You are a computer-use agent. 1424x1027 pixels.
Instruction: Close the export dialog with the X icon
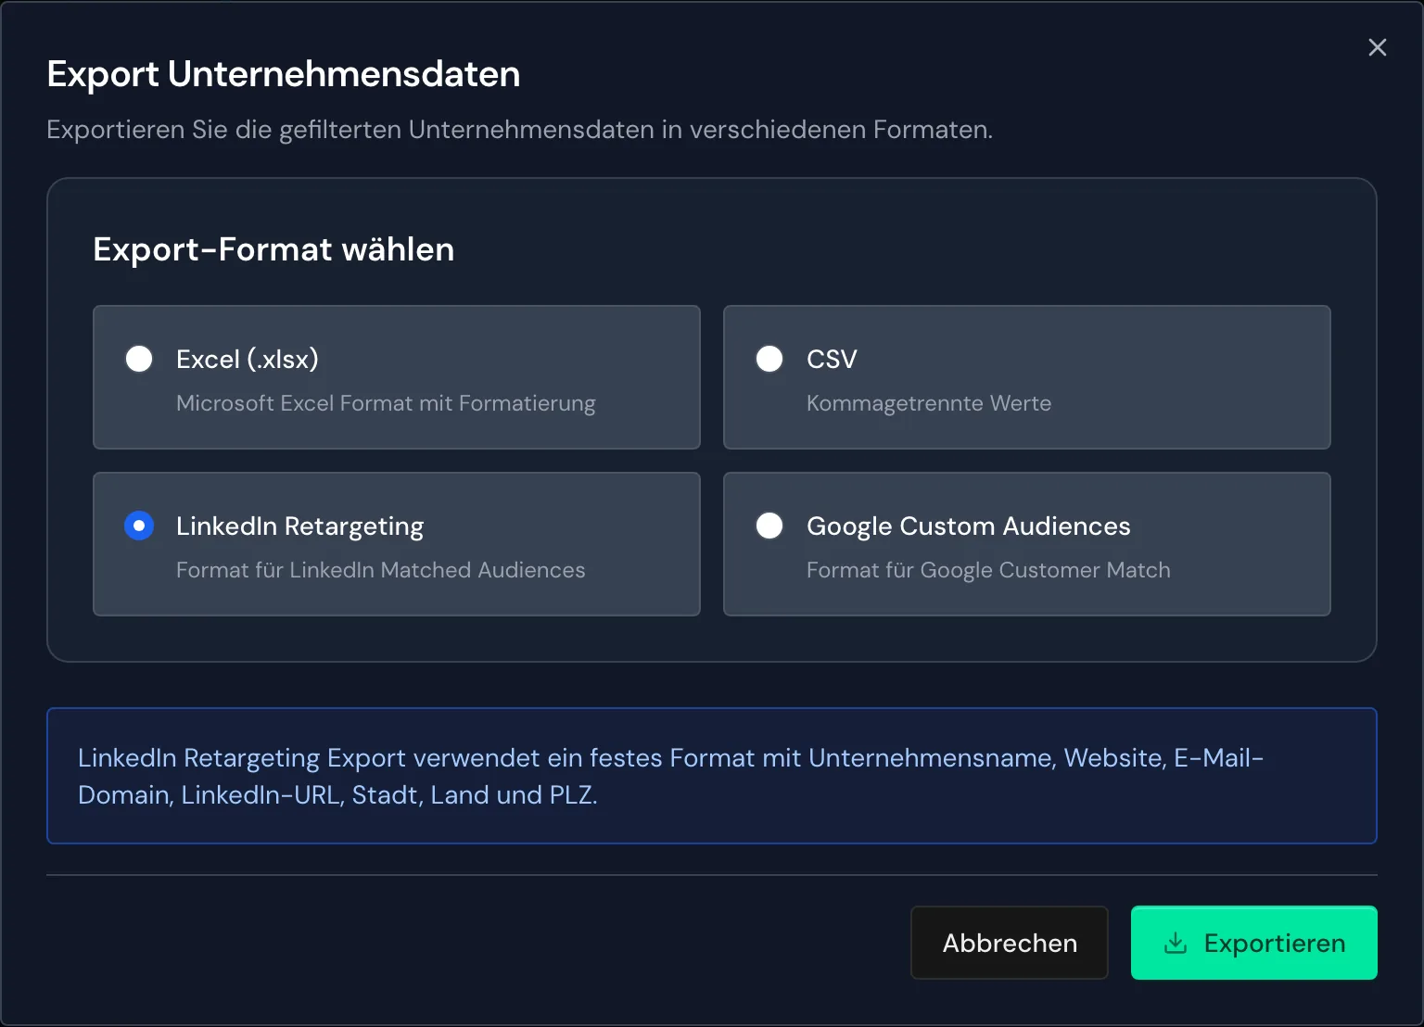1378,47
